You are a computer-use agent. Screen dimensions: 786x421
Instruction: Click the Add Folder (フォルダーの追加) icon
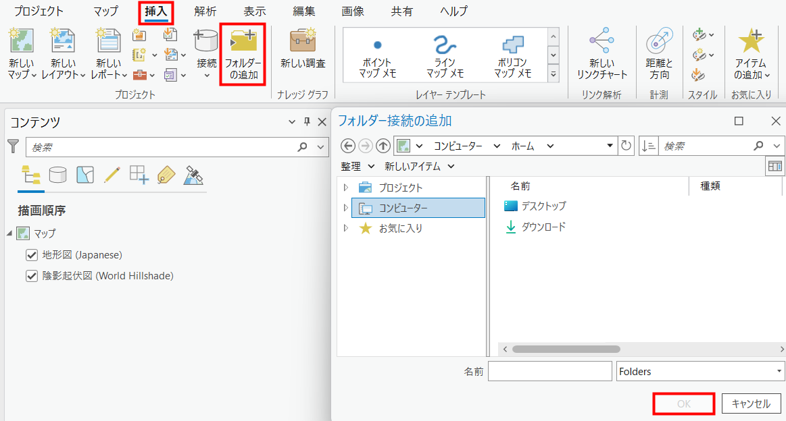(243, 43)
